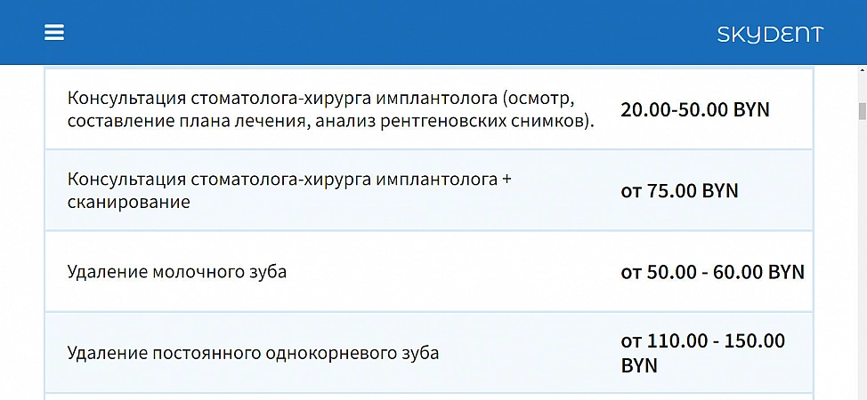Click the page scrollbar thumb
Image resolution: width=867 pixels, height=400 pixels.
pyautogui.click(x=862, y=111)
